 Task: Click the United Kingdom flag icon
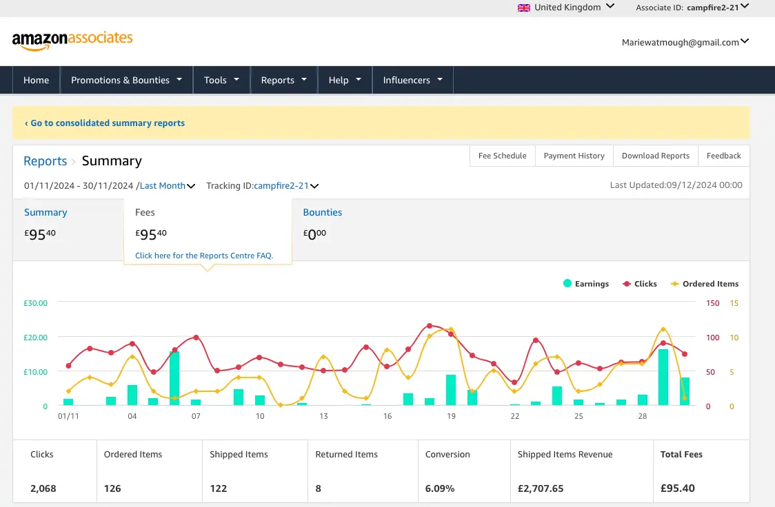523,8
